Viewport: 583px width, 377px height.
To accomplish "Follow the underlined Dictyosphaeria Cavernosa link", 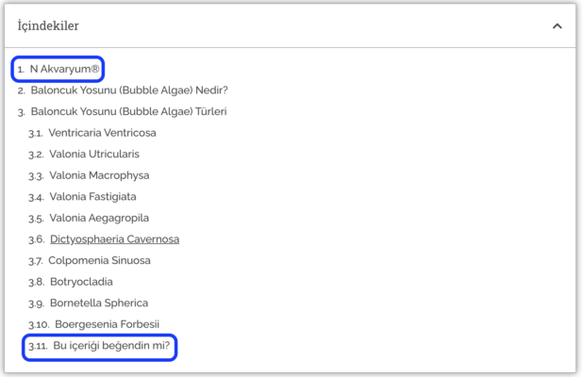I will point(114,239).
